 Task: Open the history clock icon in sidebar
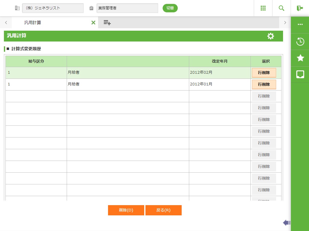pos(300,42)
